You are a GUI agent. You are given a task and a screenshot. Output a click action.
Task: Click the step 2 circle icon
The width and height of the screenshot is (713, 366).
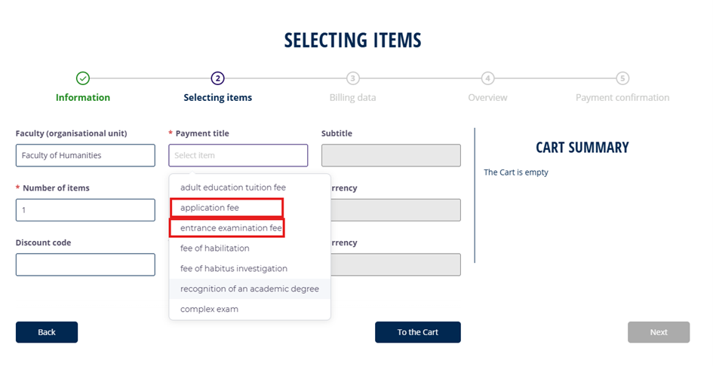pyautogui.click(x=218, y=78)
